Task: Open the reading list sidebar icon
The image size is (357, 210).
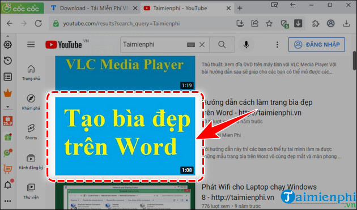Action: click(8, 76)
